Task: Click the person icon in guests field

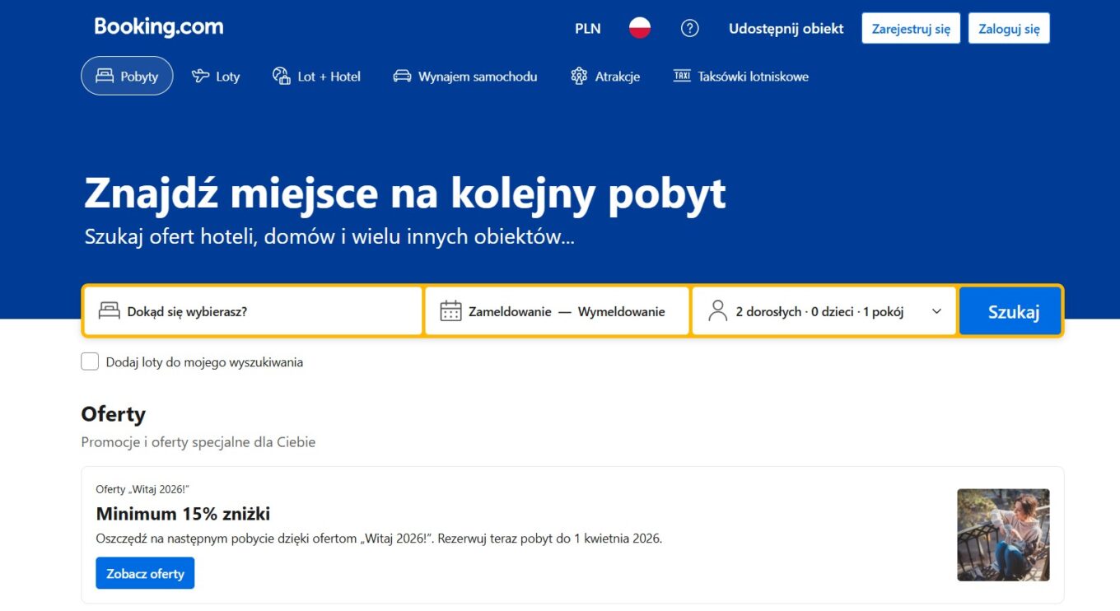Action: coord(716,310)
